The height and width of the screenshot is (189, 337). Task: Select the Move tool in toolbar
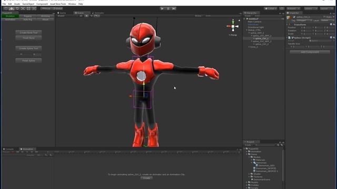12,8
